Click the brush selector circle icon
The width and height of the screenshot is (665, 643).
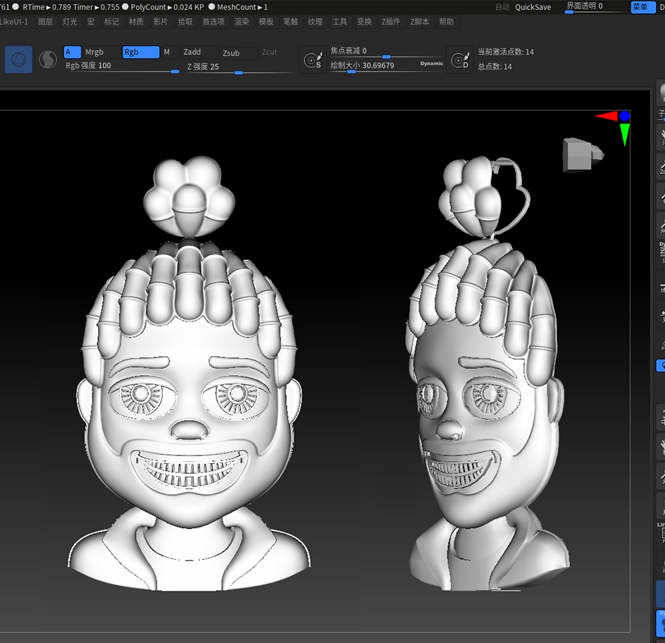(18, 60)
